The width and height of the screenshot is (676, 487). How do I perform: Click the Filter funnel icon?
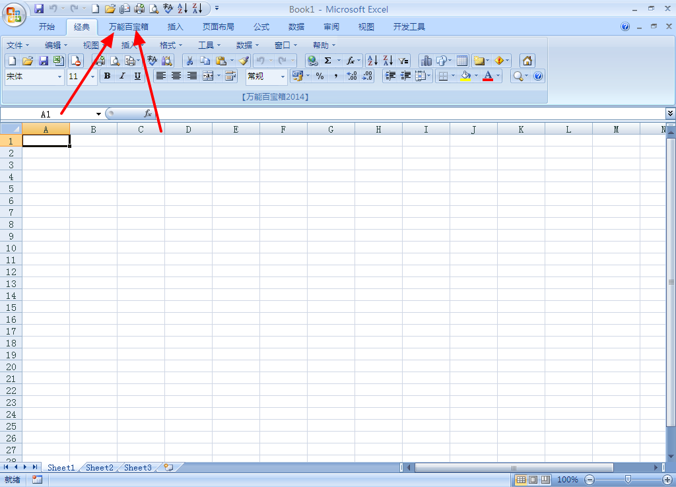point(403,61)
